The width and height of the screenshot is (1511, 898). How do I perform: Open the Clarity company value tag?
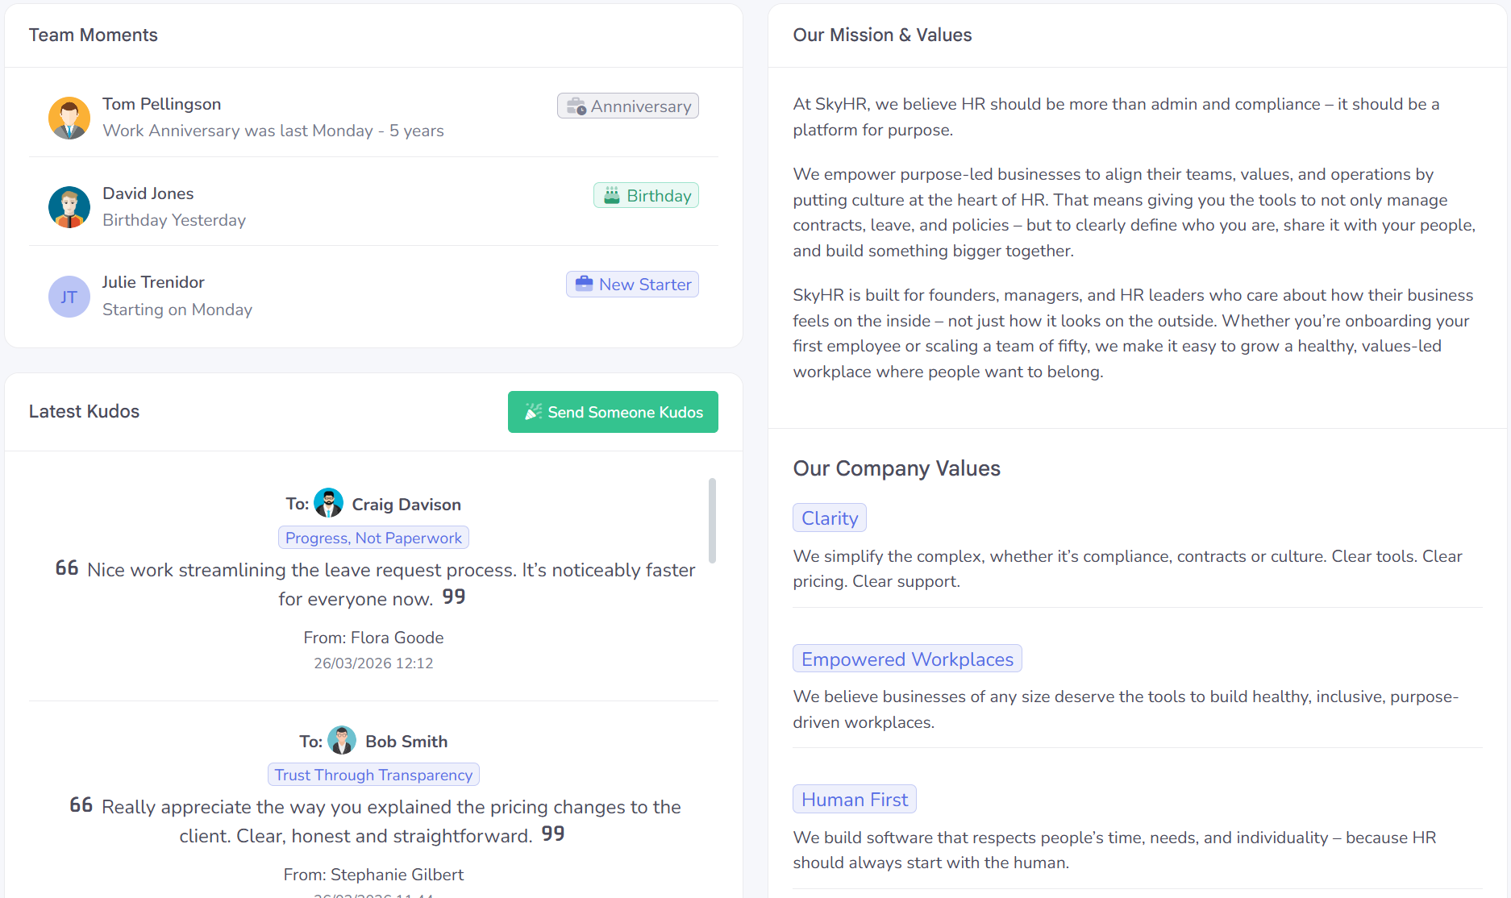pos(830,518)
